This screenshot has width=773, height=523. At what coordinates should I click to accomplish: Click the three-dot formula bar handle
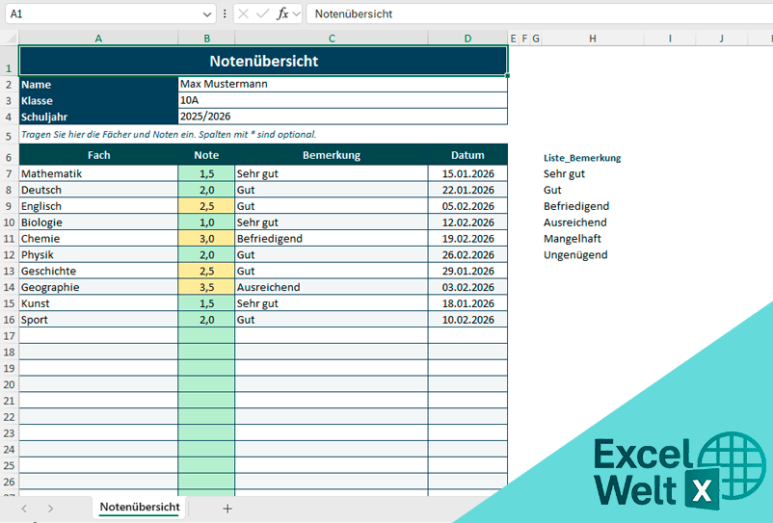(x=225, y=14)
